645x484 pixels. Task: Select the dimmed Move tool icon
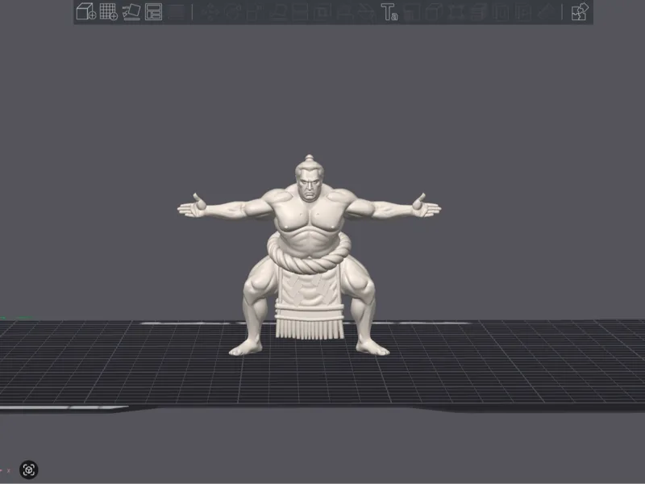pos(210,12)
